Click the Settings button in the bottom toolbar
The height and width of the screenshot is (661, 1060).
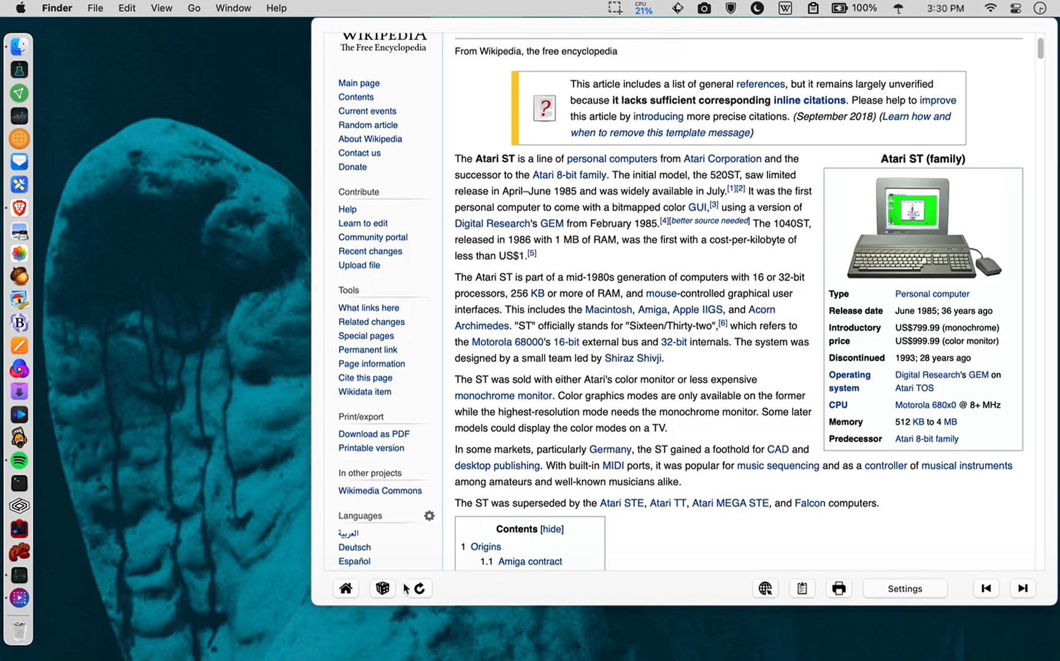coord(905,589)
